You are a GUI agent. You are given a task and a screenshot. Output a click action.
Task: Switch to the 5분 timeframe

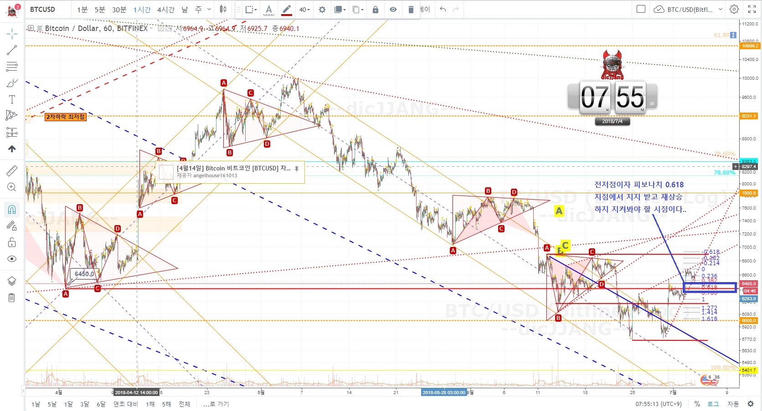click(x=100, y=10)
